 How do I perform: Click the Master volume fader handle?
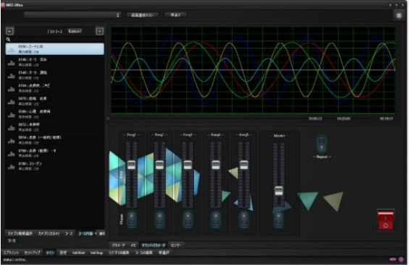point(279,191)
